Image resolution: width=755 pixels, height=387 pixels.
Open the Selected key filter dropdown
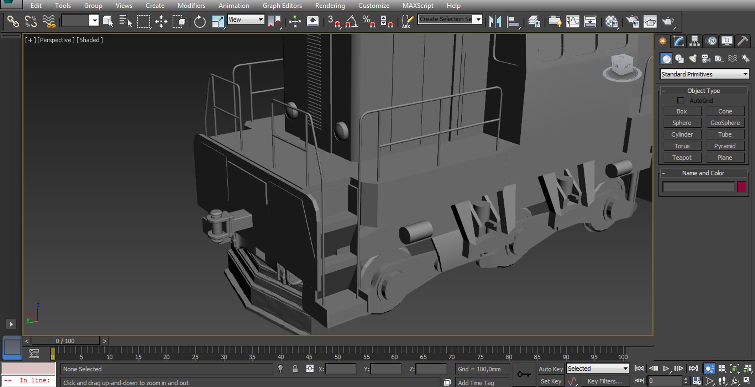(598, 369)
